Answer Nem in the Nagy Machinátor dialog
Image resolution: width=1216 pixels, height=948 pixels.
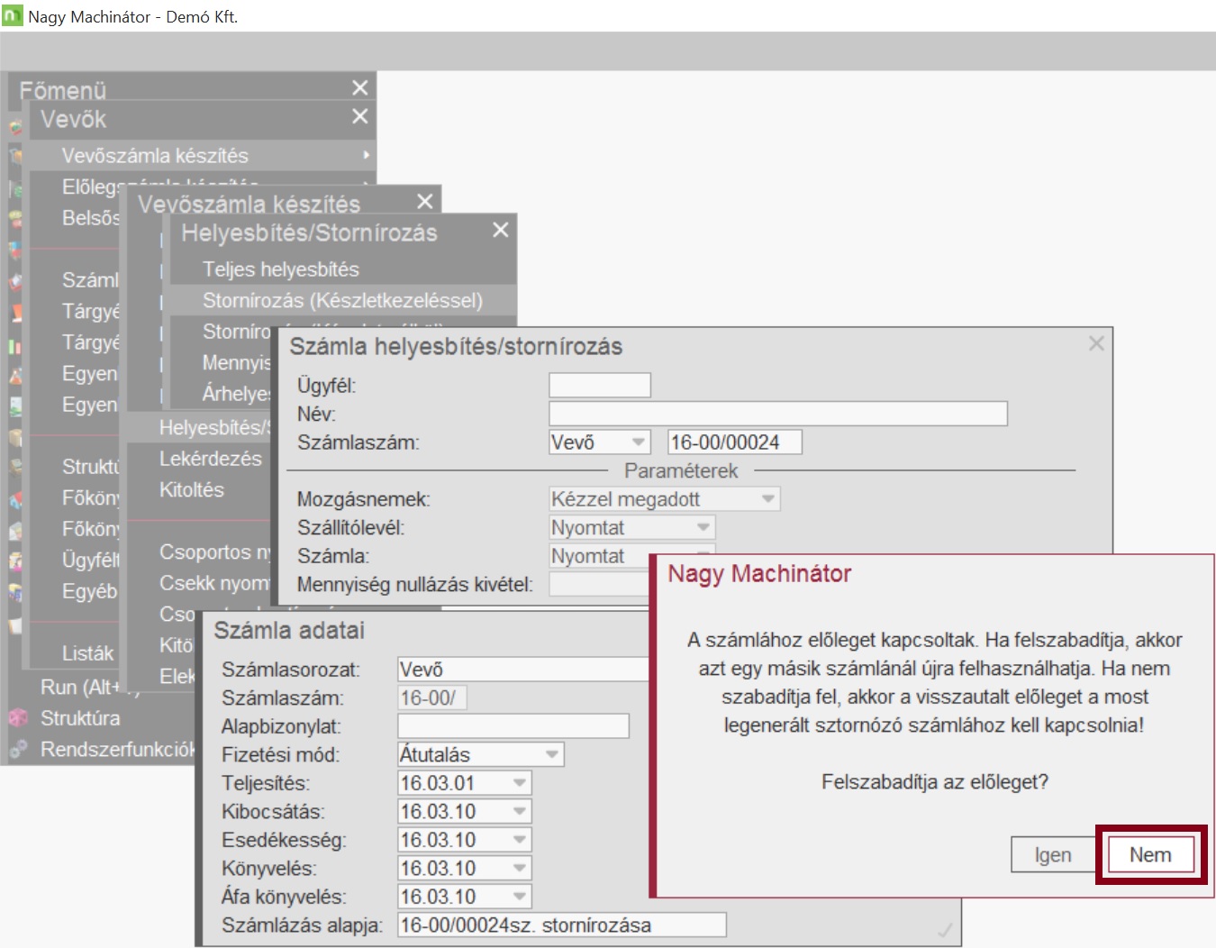pos(1150,854)
